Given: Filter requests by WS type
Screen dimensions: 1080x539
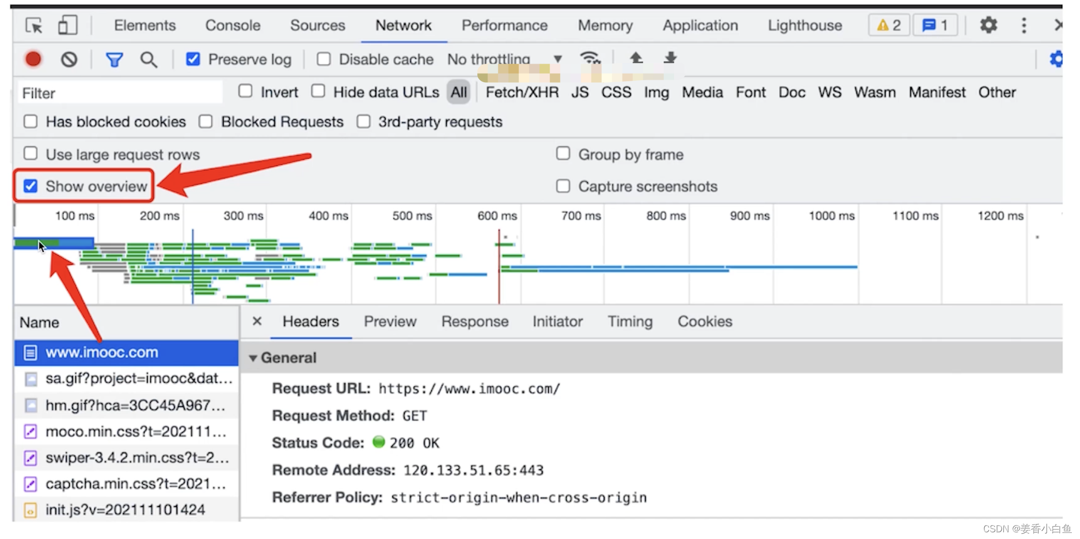Looking at the screenshot, I should (x=829, y=92).
